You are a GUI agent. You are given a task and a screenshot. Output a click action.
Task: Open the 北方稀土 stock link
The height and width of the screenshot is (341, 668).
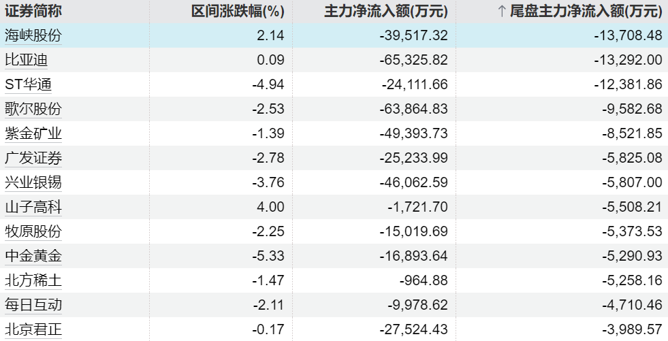pos(33,280)
